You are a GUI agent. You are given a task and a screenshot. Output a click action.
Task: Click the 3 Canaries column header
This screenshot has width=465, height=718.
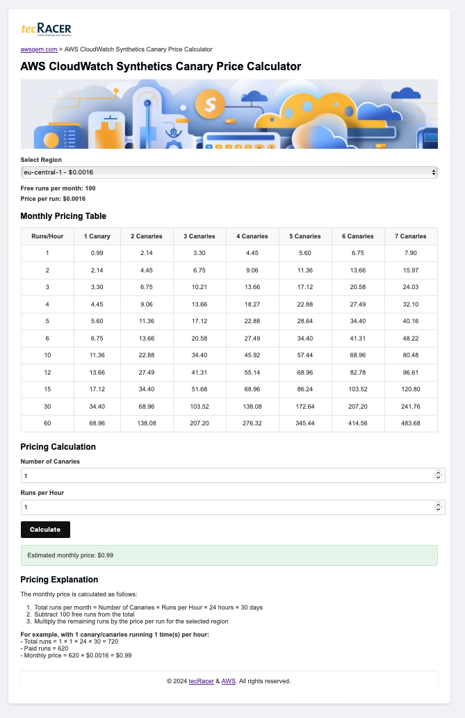pyautogui.click(x=199, y=236)
